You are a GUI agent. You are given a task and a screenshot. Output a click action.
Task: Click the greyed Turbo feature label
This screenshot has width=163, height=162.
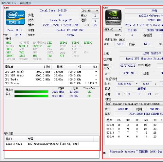coord(76,56)
